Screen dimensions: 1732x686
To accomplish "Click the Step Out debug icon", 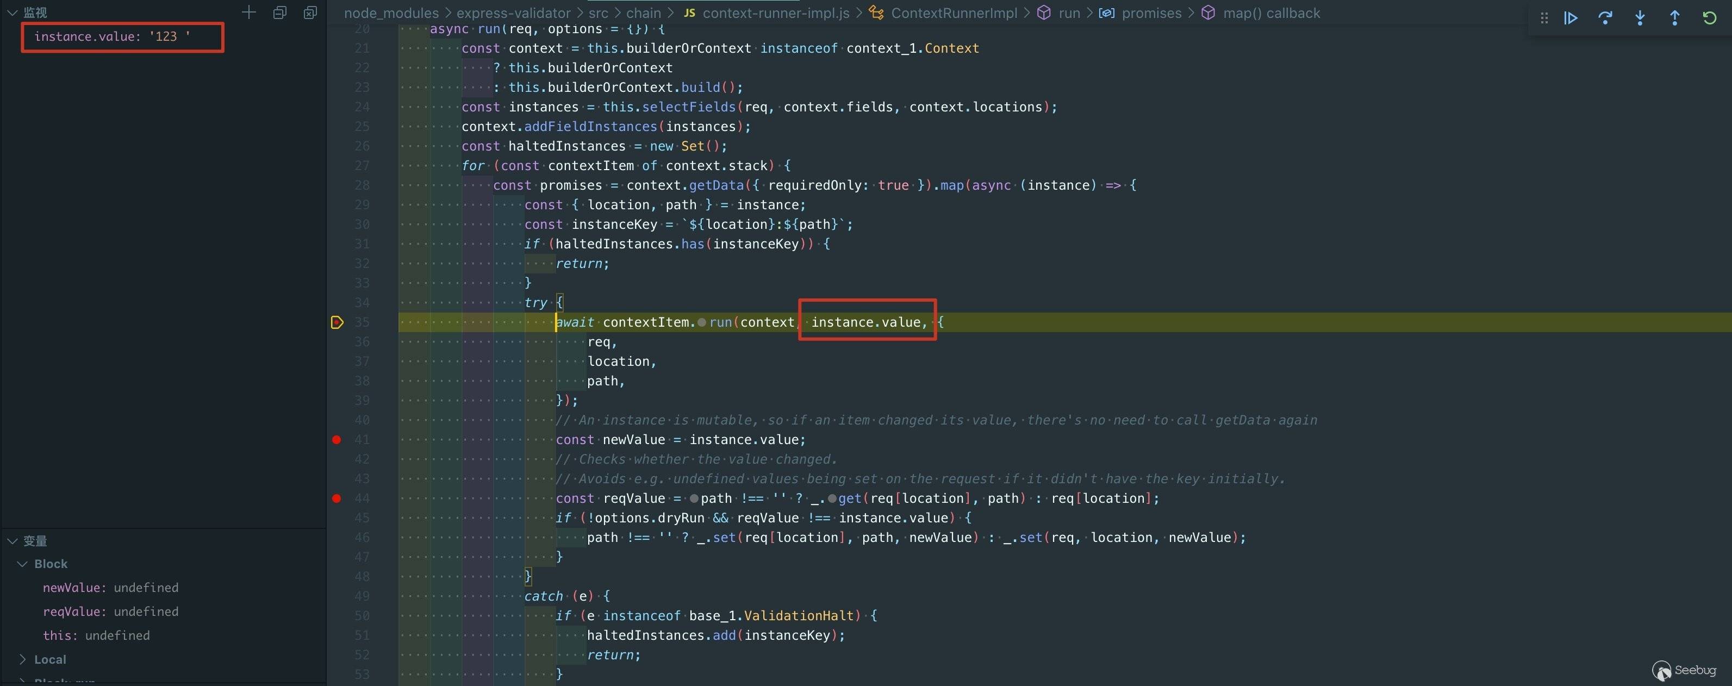I will pos(1675,18).
